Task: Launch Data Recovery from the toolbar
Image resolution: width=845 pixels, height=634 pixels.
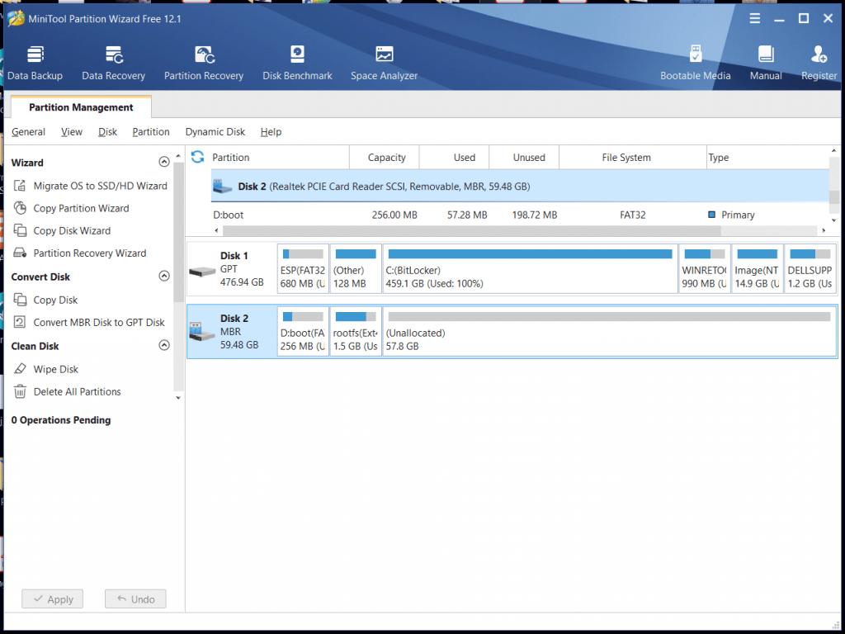Action: (x=113, y=63)
